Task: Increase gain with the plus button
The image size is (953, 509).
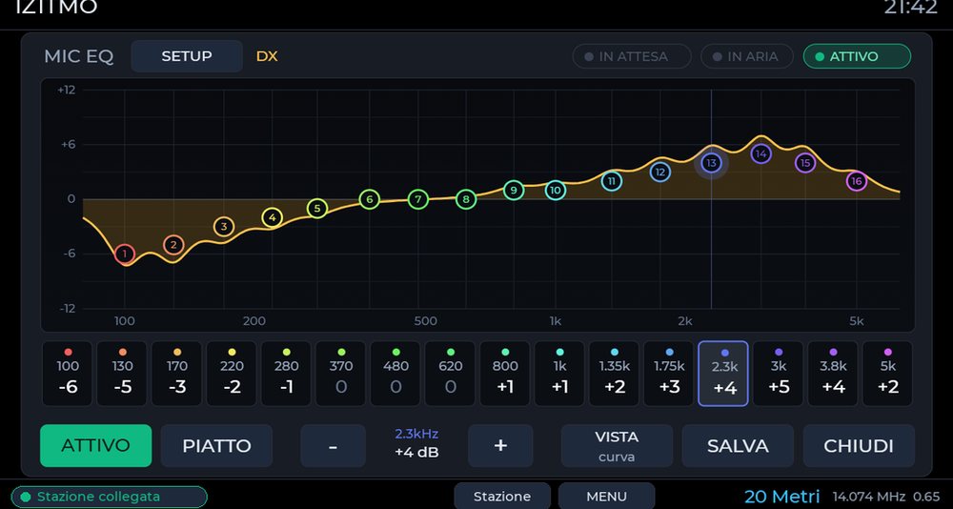Action: coord(501,446)
